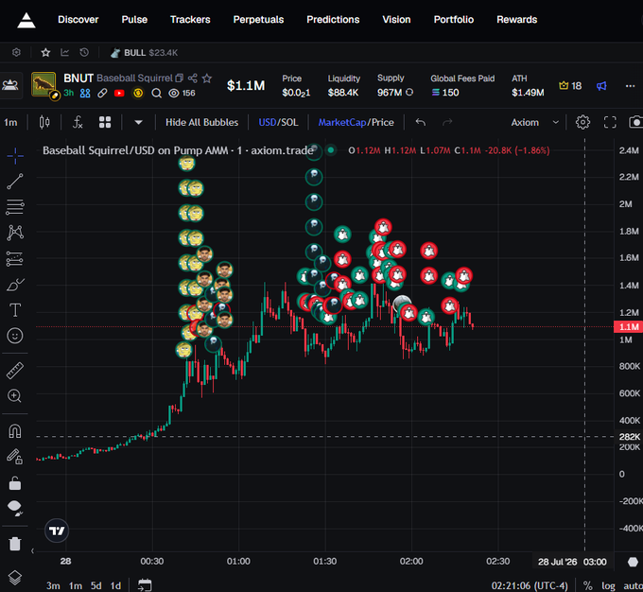Select the Fibonacci retracement lines tool
The height and width of the screenshot is (592, 643).
15,207
